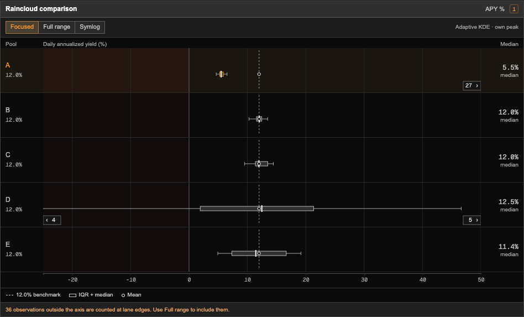Click the Daily annualized yield (%) column header
The image size is (524, 317).
75,44
